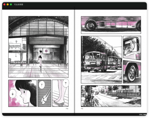Viewport: 149px width, 118px height.
Task: Select the large gymnasium panel with flag
Action: point(38,47)
